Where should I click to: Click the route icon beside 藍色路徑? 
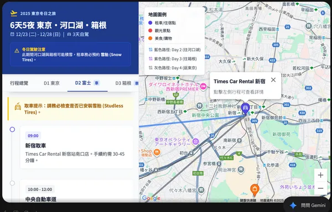pyautogui.click(x=151, y=50)
